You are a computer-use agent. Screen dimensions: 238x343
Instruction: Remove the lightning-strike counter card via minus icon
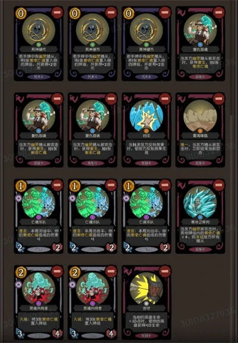click(x=165, y=98)
